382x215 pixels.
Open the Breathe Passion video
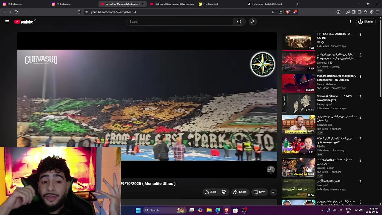click(x=298, y=167)
